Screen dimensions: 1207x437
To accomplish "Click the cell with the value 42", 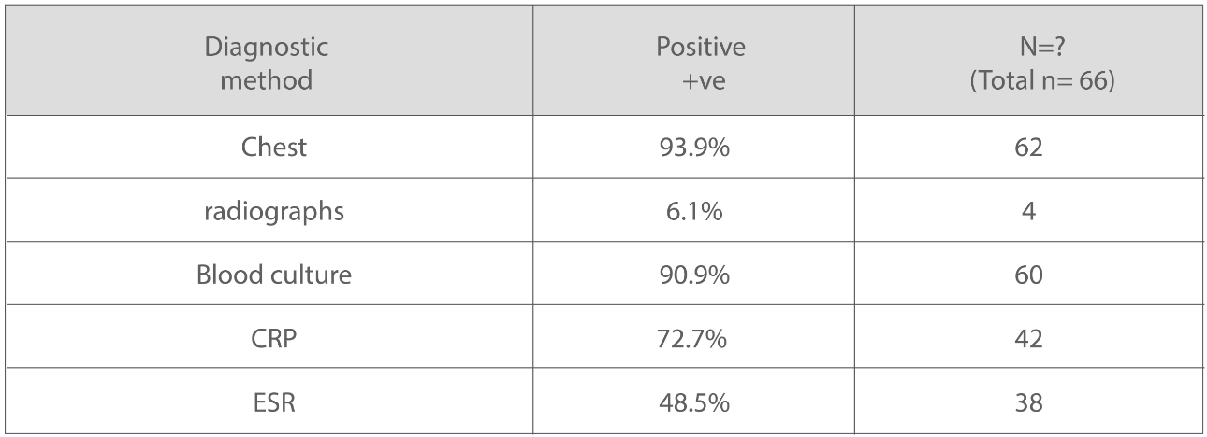I will point(1028,340).
